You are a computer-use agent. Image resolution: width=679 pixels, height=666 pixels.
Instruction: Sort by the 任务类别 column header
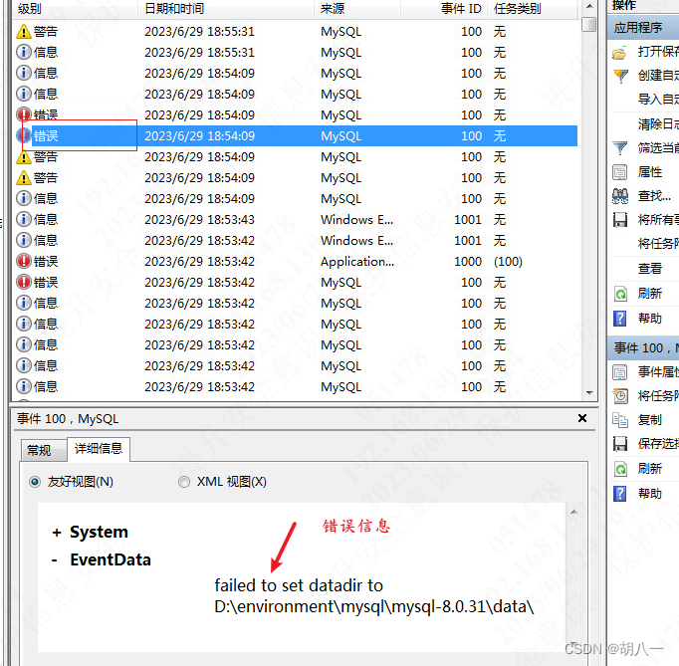tap(533, 9)
